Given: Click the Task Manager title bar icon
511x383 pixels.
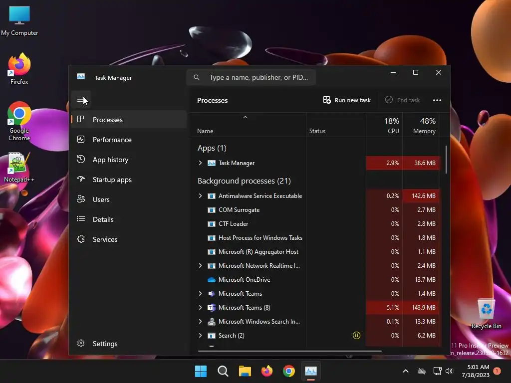Looking at the screenshot, I should point(81,76).
